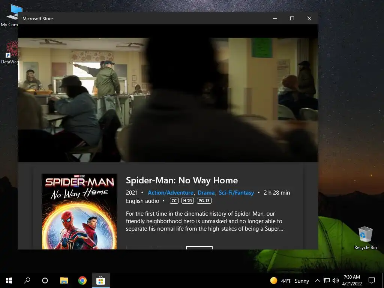Image resolution: width=384 pixels, height=288 pixels.
Task: Open Cortana circle icon in taskbar
Action: tap(45, 280)
